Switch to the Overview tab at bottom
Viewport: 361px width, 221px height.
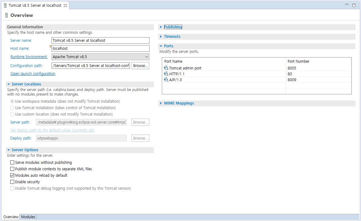tap(11, 217)
